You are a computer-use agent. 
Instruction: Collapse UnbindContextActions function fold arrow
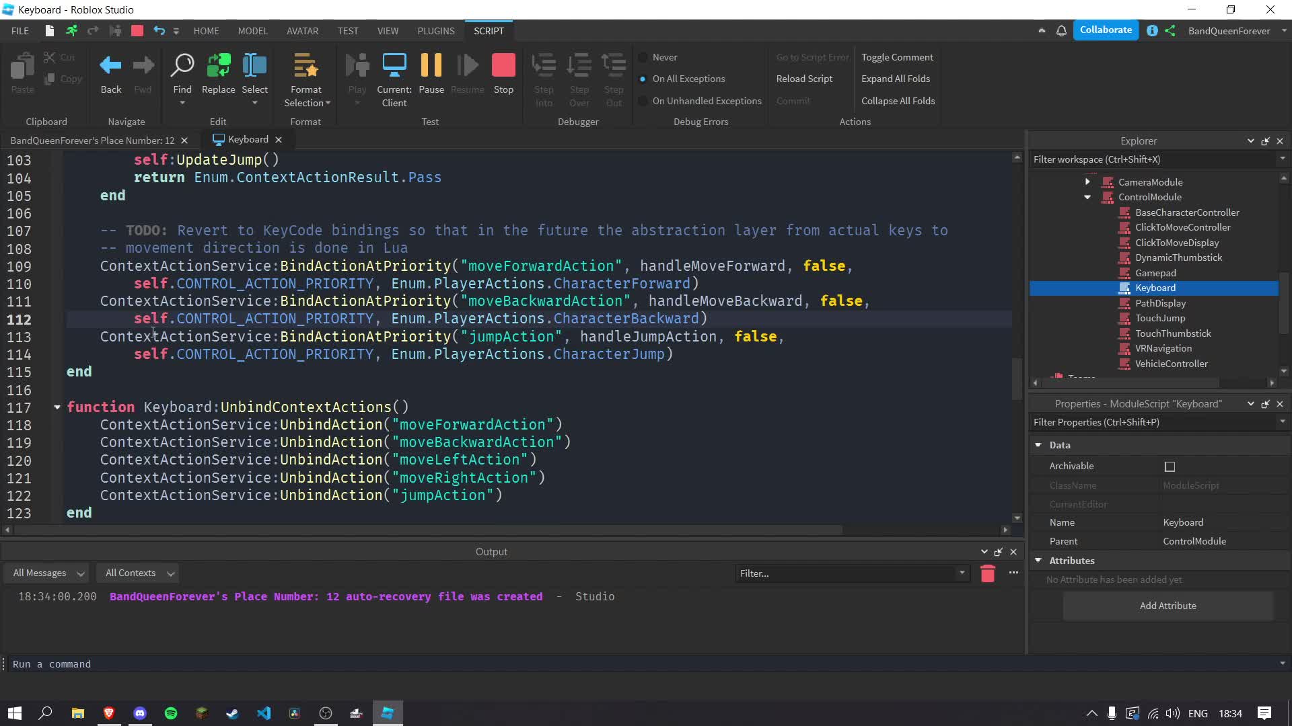[57, 407]
